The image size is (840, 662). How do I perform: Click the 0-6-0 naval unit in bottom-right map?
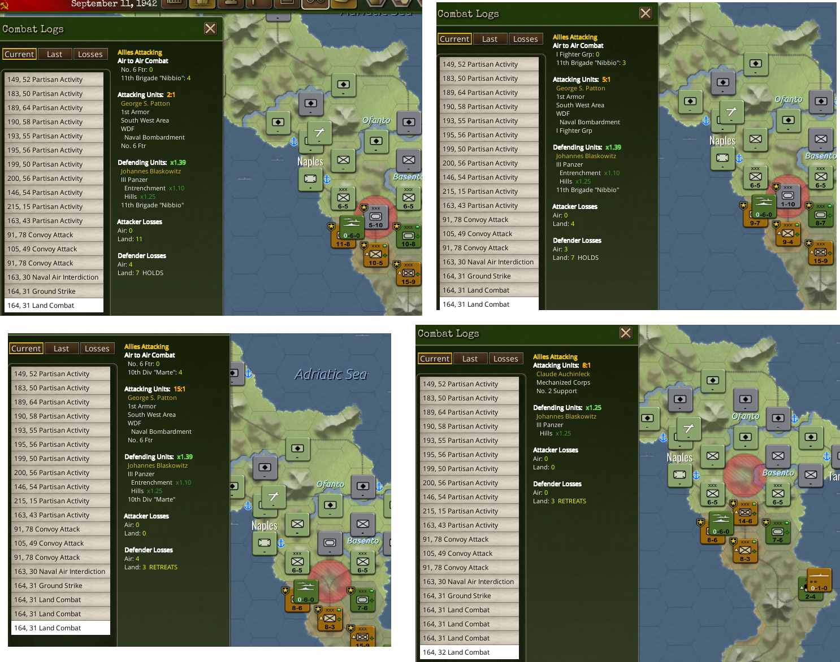pos(721,523)
